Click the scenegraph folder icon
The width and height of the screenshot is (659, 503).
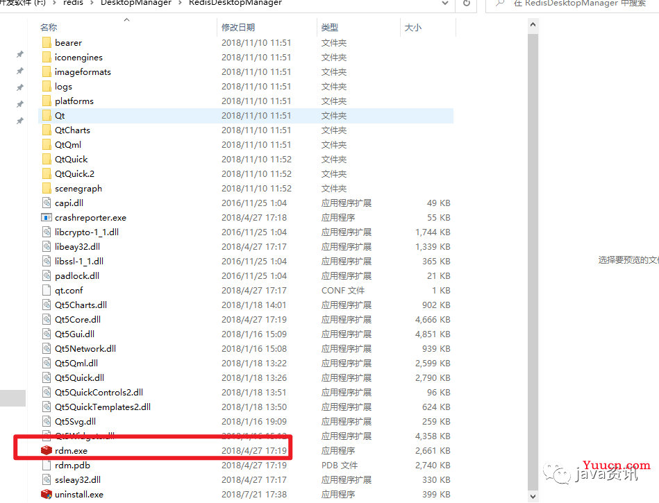tap(47, 188)
